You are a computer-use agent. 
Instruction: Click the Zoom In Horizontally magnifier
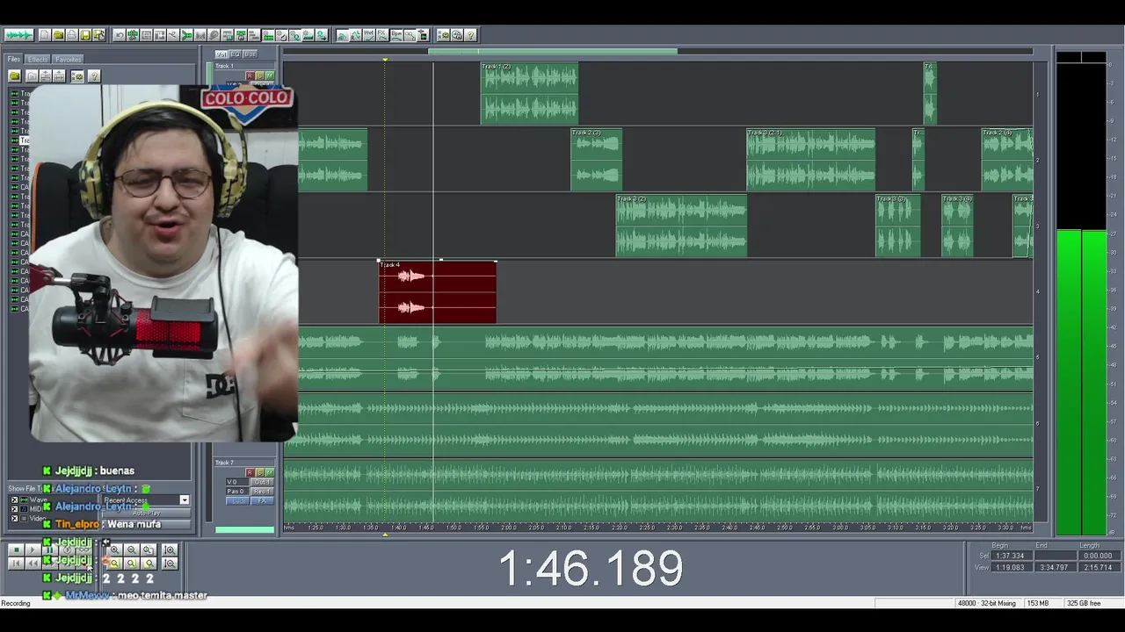point(114,549)
